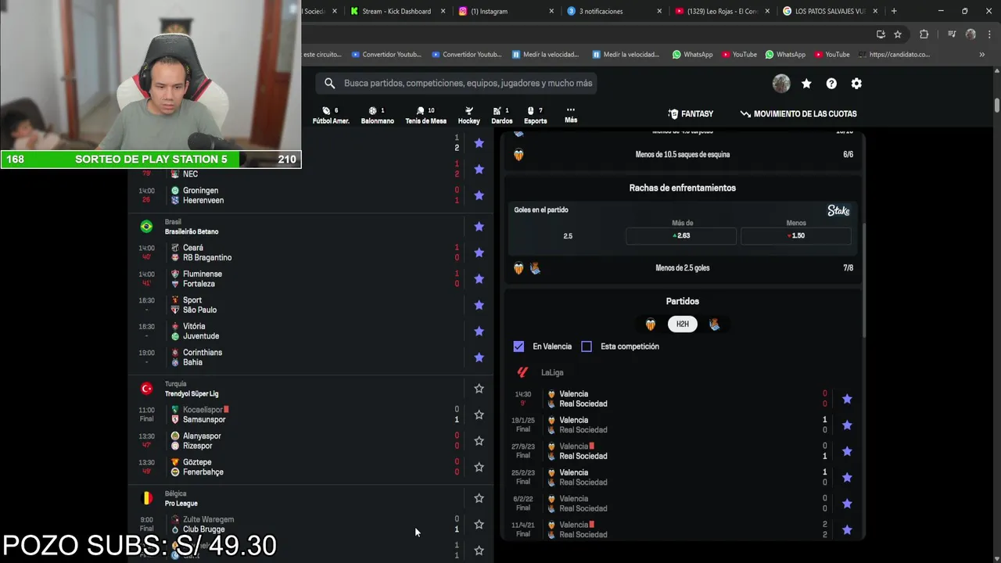Select Fútbol Amer. sport icon

331,115
